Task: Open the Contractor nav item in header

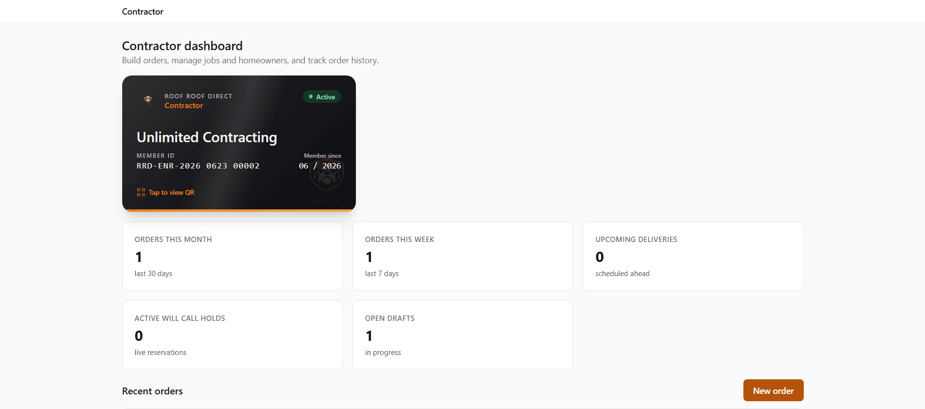Action: [143, 12]
